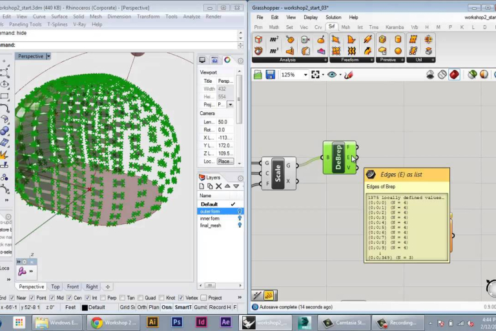This screenshot has height=331, width=496.
Task: Click the box-corners icon in Analysis panel
Action: [258, 39]
